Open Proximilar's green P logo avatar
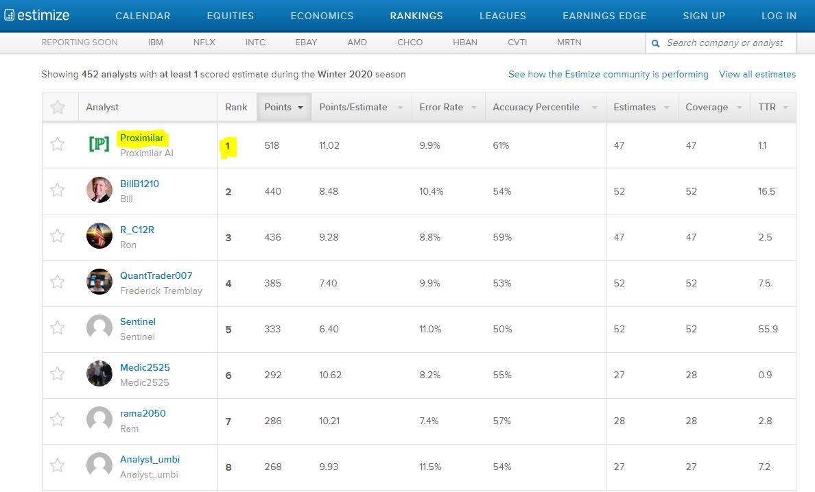Image resolution: width=815 pixels, height=492 pixels. (x=99, y=144)
